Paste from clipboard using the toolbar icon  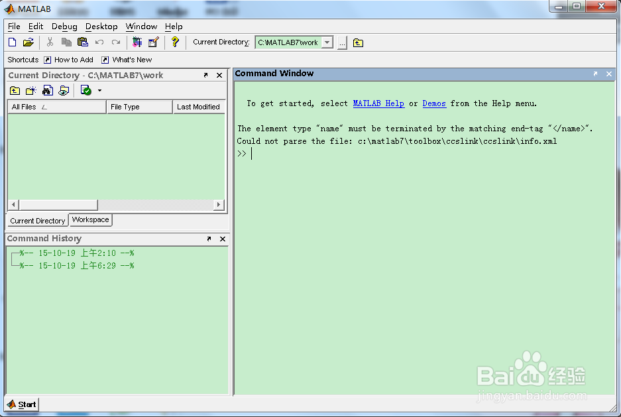coord(82,42)
